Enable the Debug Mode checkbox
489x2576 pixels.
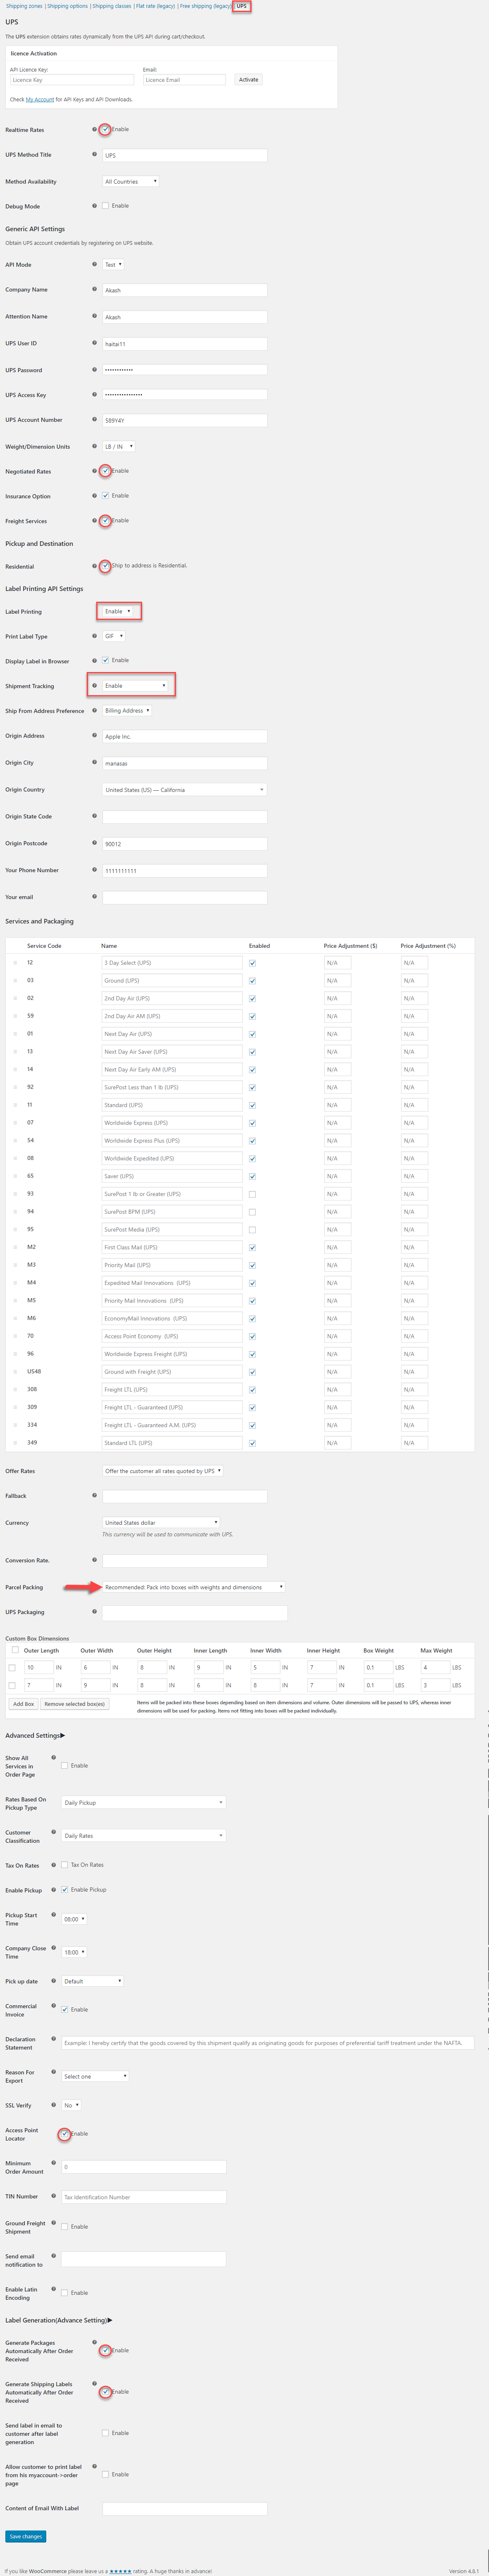106,206
